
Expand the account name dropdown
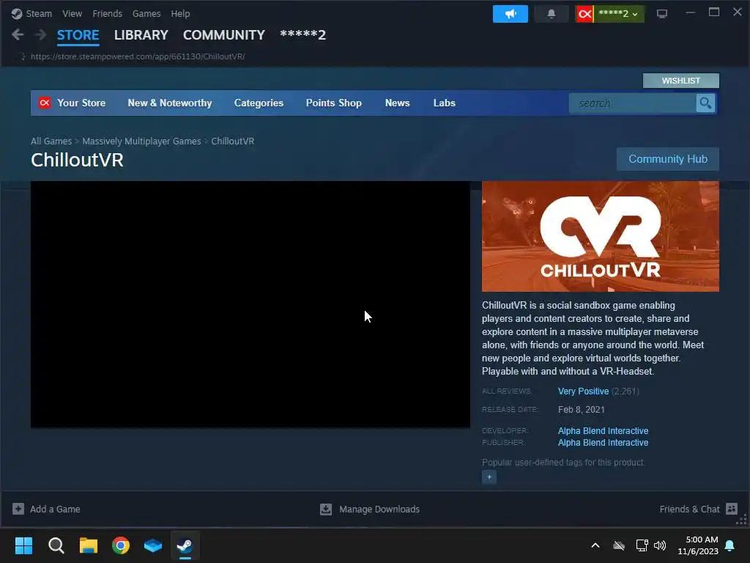(x=618, y=14)
